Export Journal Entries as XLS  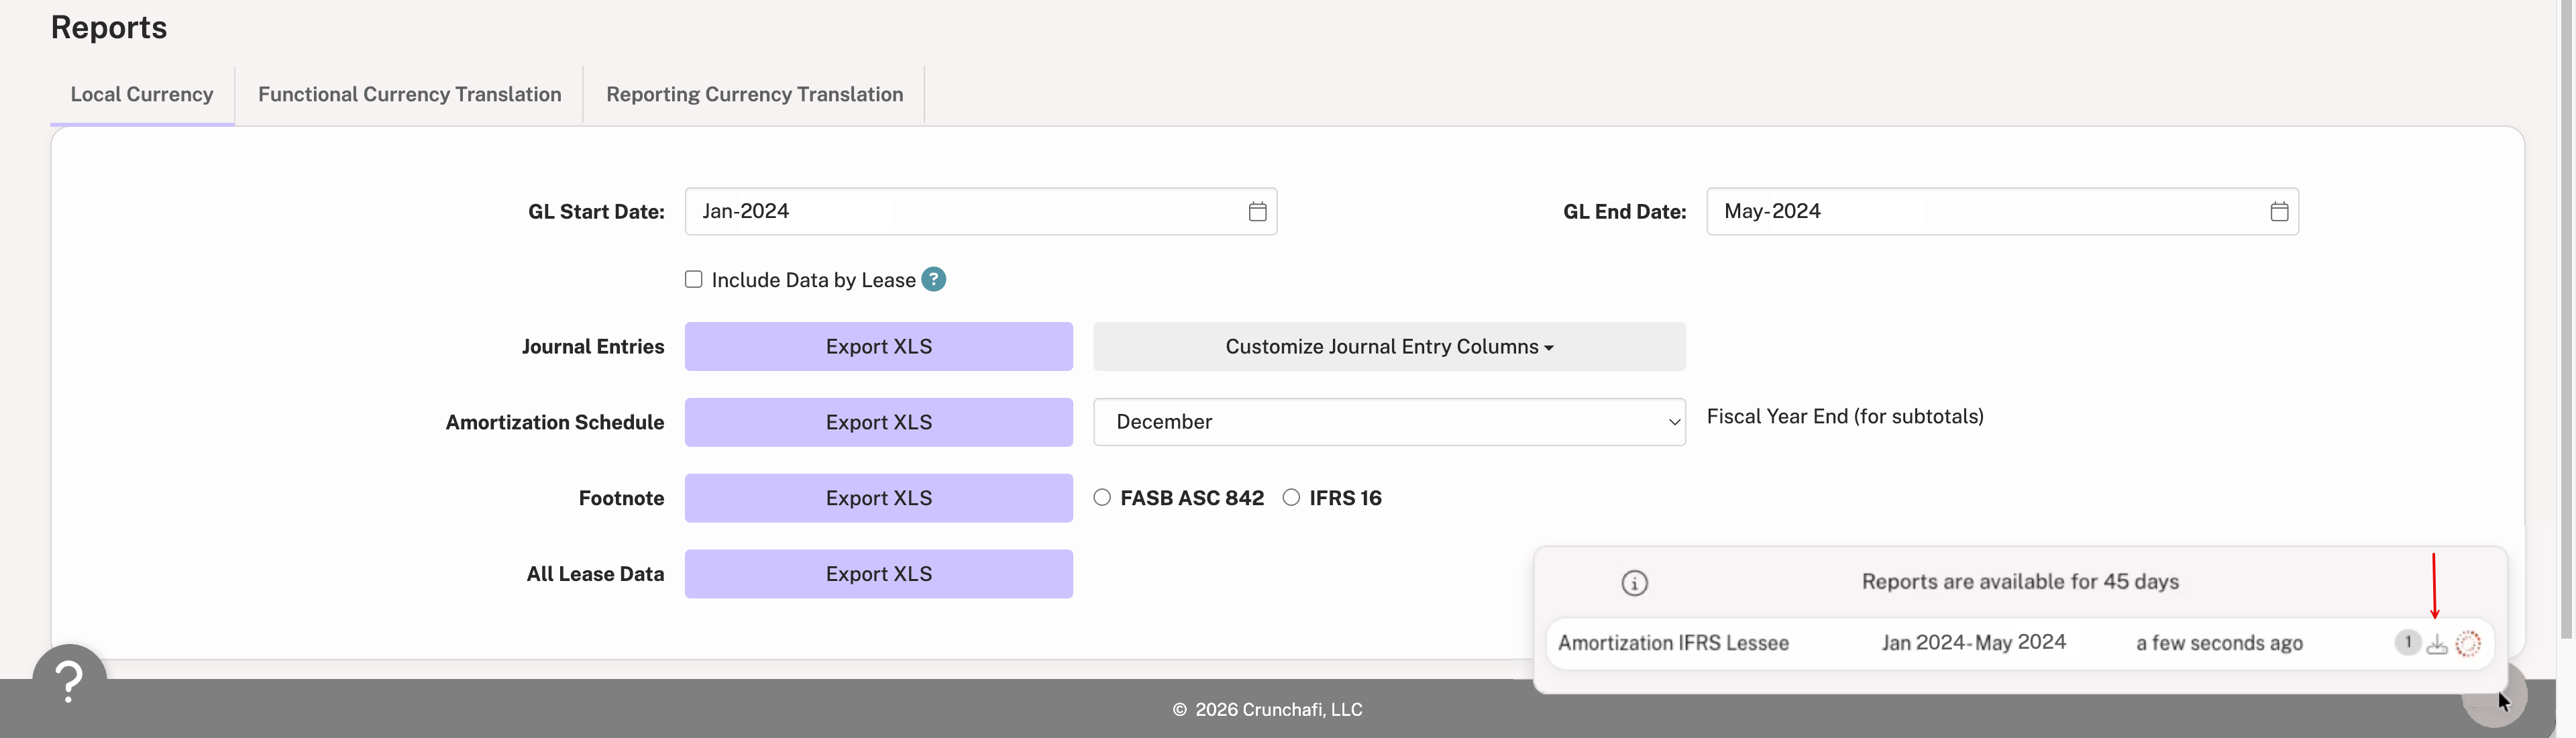point(878,346)
